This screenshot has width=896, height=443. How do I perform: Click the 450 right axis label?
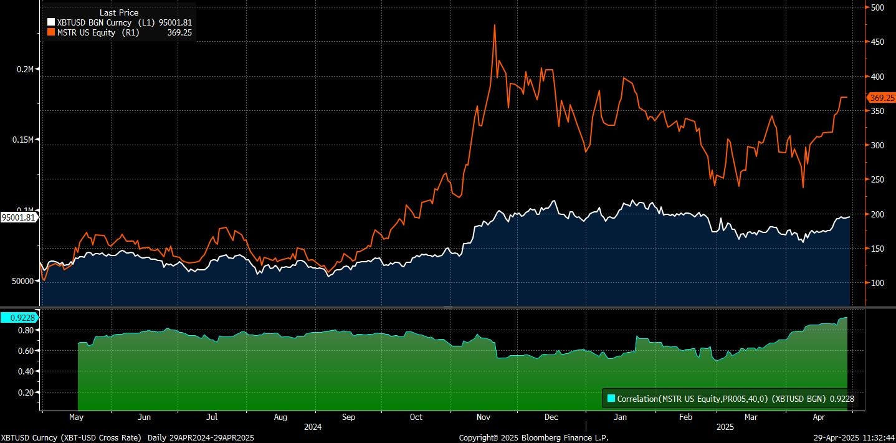[877, 42]
